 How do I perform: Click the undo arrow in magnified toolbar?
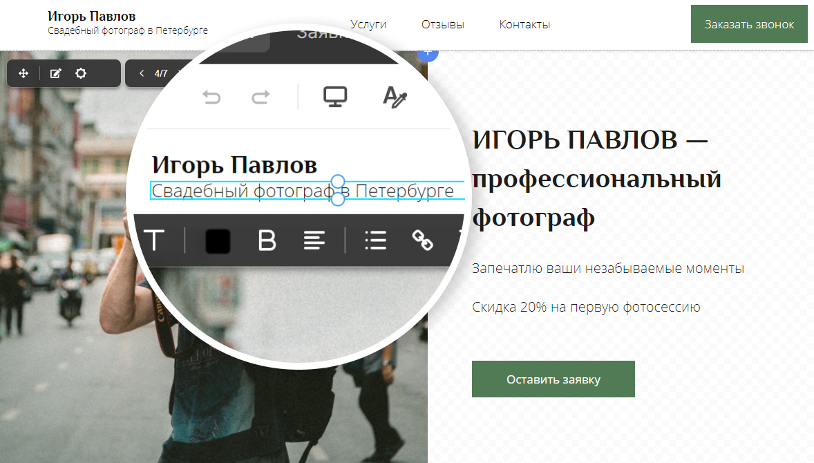tap(211, 97)
